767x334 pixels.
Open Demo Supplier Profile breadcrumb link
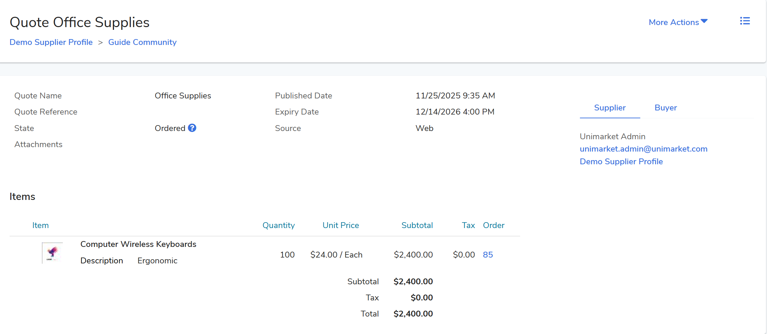51,42
